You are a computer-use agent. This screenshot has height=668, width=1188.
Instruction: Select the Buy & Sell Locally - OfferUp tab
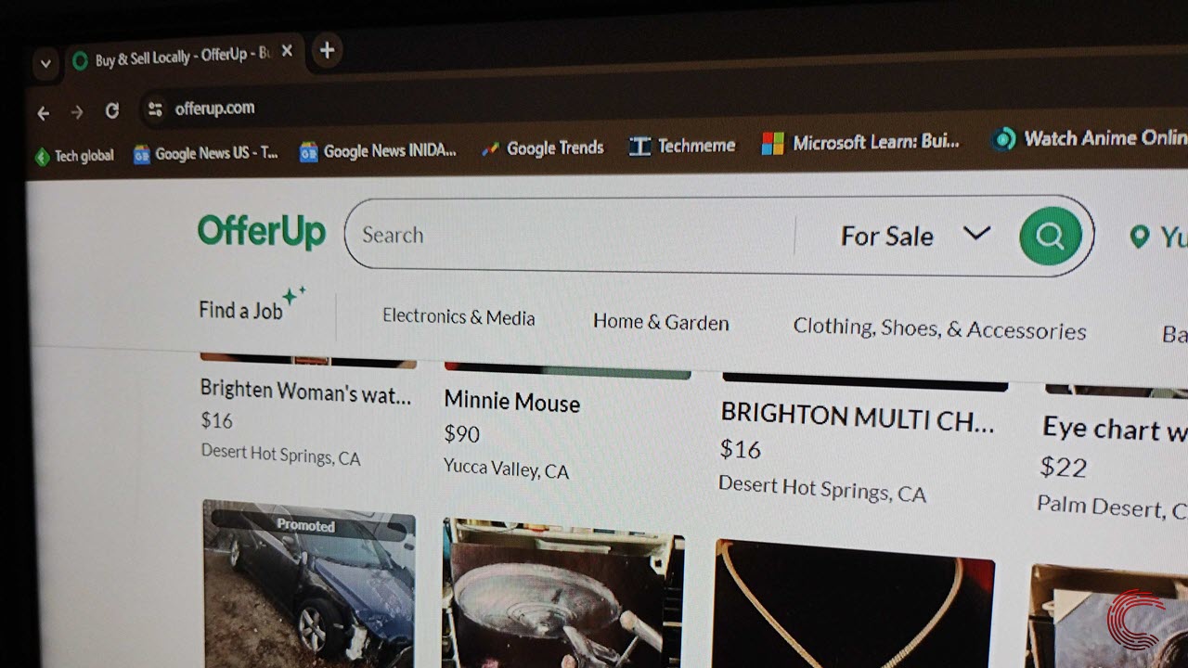(x=183, y=58)
